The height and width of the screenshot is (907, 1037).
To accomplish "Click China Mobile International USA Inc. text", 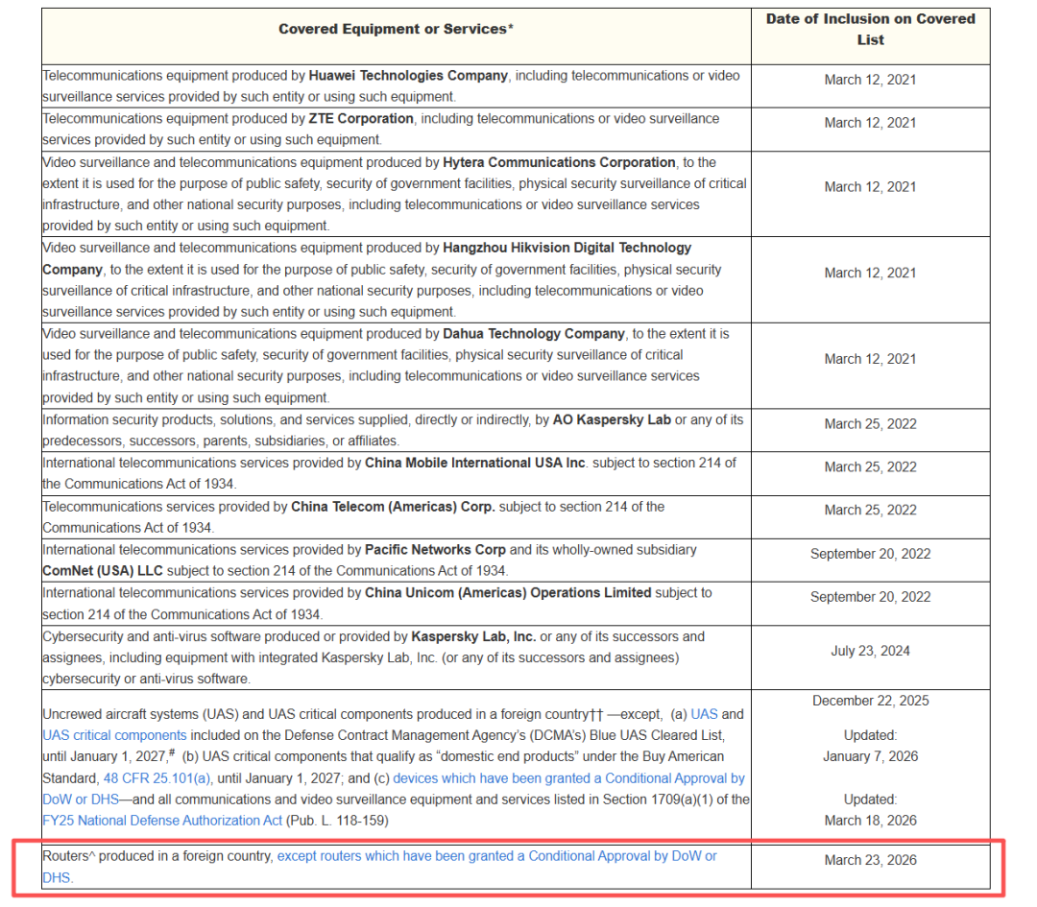I will click(x=475, y=463).
